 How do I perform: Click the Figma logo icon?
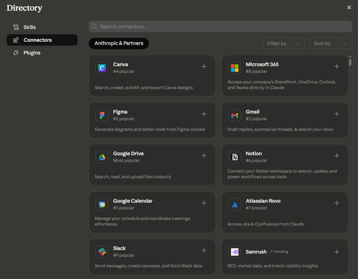coord(102,115)
